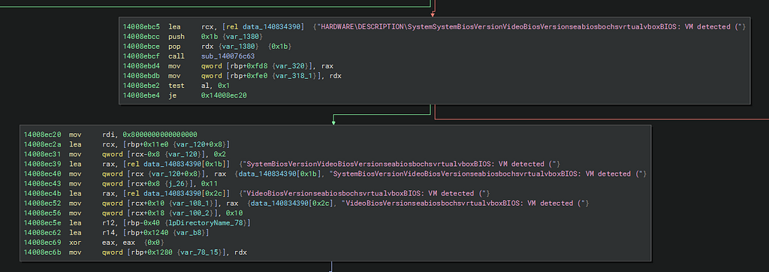Click address 14008ec31
This screenshot has height=272, width=769.
click(44, 154)
